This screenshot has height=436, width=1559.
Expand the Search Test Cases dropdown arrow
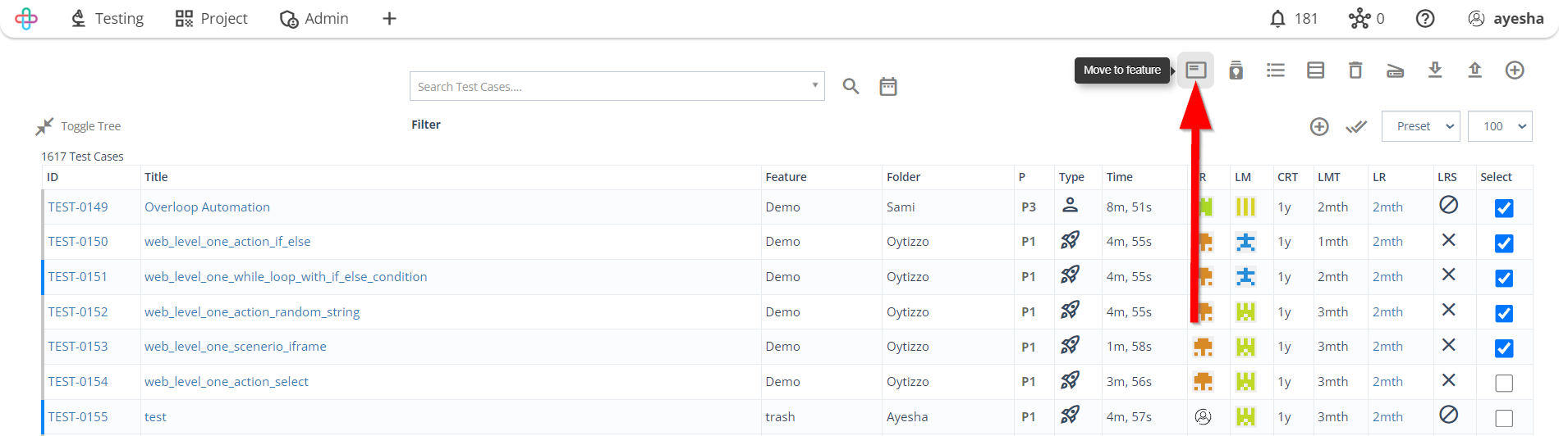814,85
